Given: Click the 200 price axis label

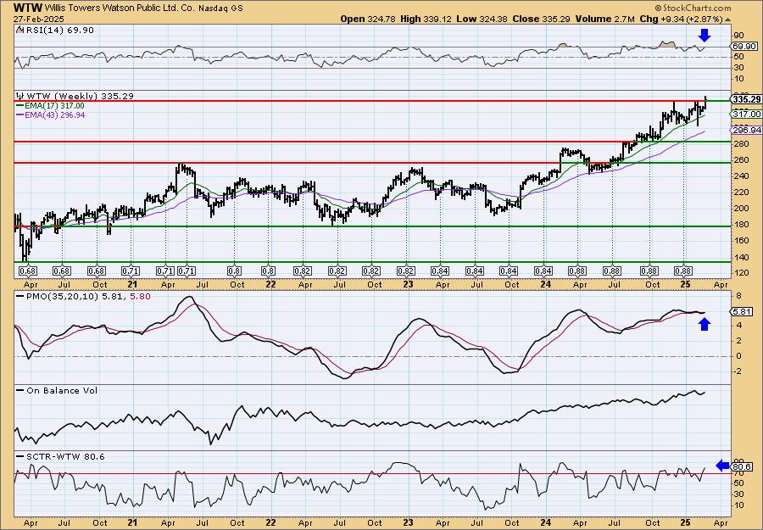Looking at the screenshot, I should [x=742, y=209].
